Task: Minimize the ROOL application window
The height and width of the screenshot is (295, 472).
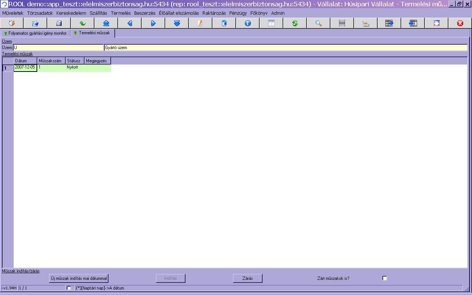Action: pos(452,4)
